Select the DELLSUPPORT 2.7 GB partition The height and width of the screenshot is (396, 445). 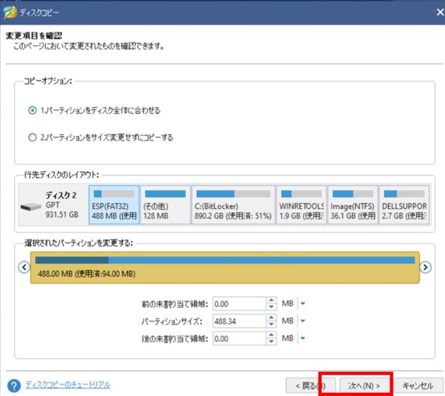click(404, 205)
